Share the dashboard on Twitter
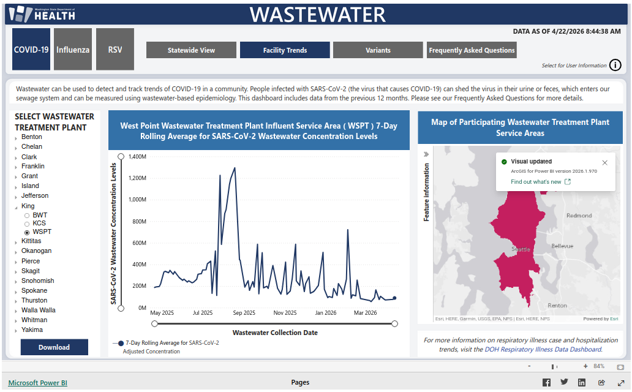 564,382
